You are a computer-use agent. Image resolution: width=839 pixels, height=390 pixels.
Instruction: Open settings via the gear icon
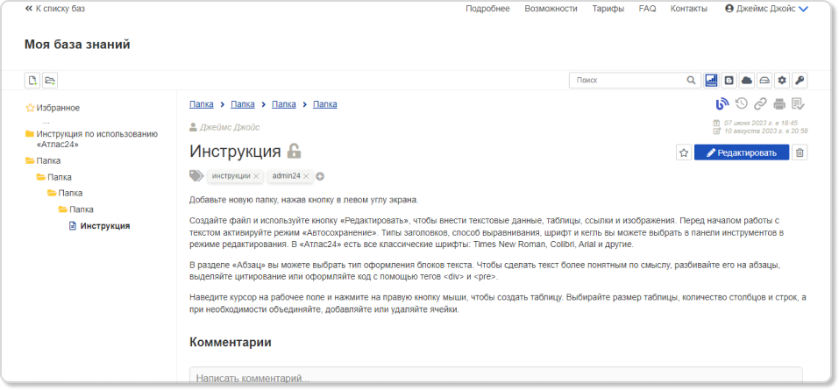(782, 81)
